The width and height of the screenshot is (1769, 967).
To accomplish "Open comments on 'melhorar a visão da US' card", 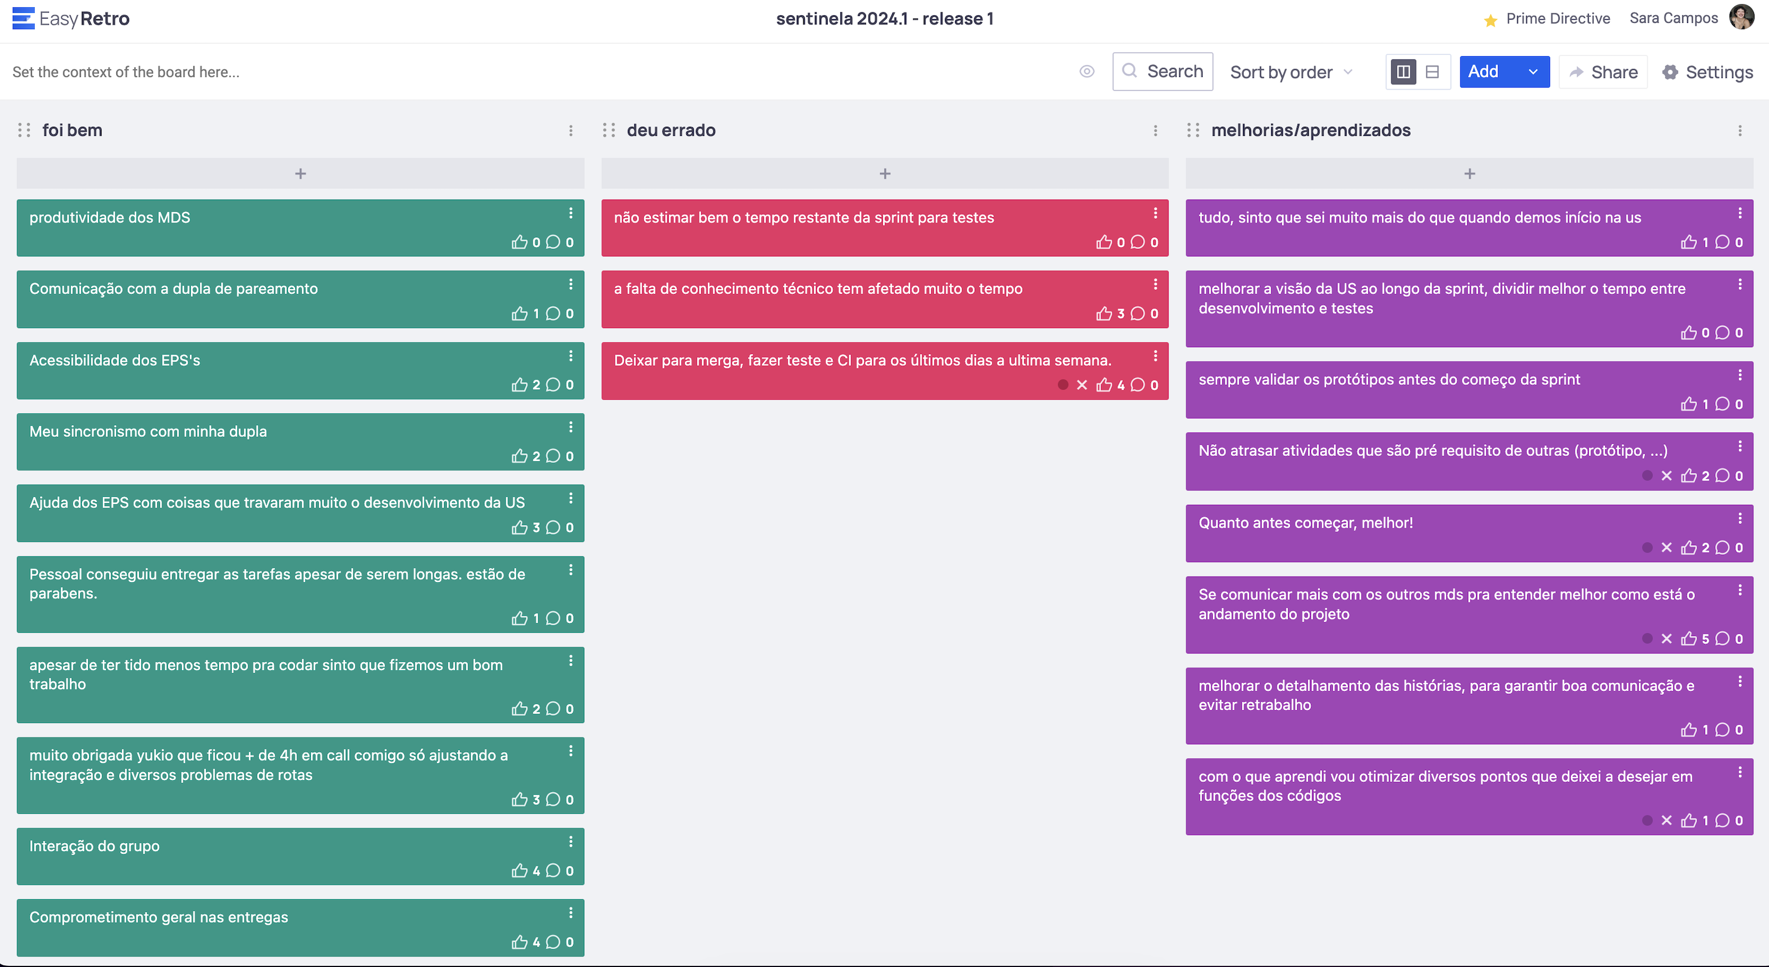I will click(1722, 333).
